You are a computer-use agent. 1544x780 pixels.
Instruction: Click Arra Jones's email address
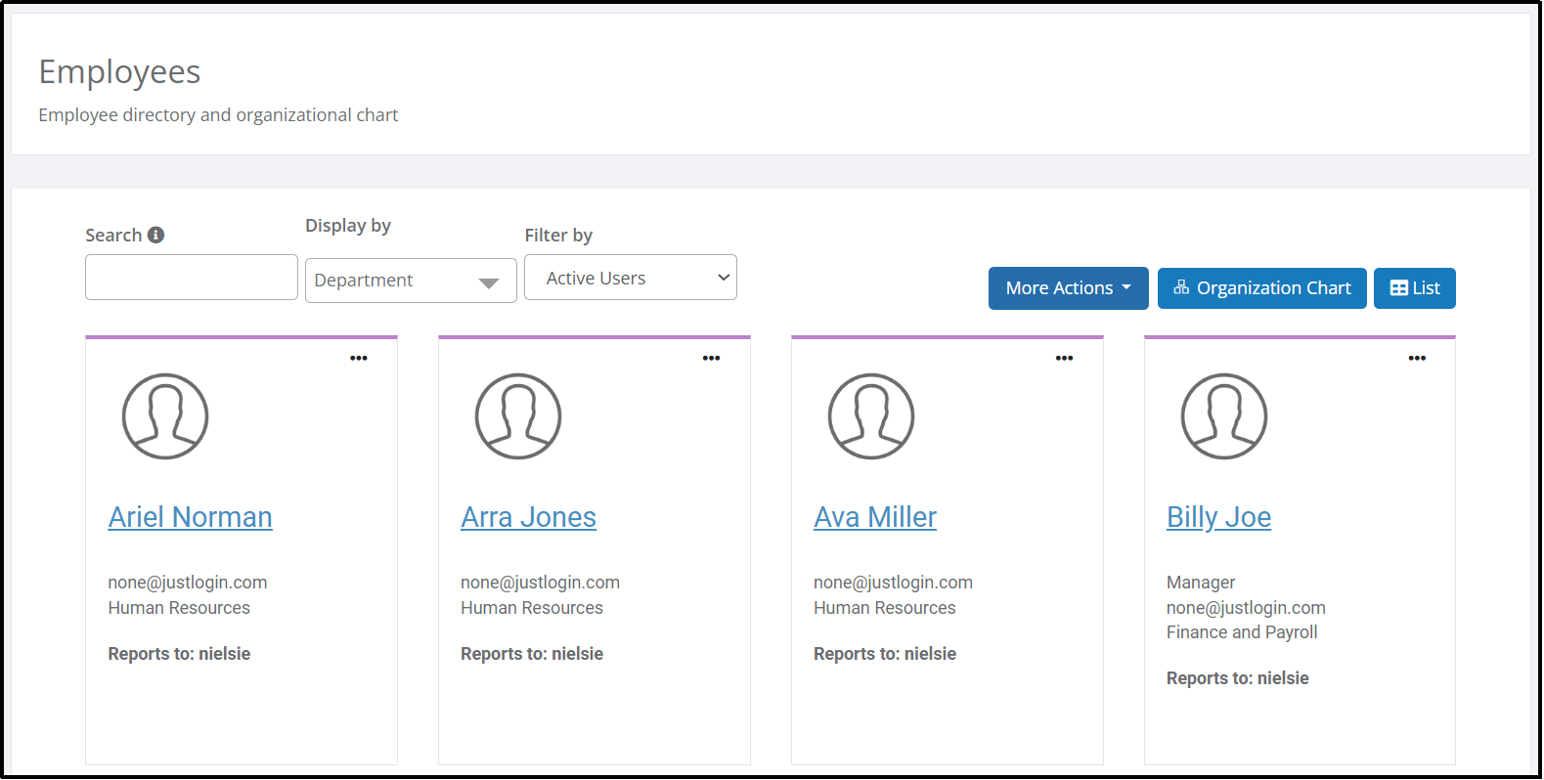(x=541, y=583)
